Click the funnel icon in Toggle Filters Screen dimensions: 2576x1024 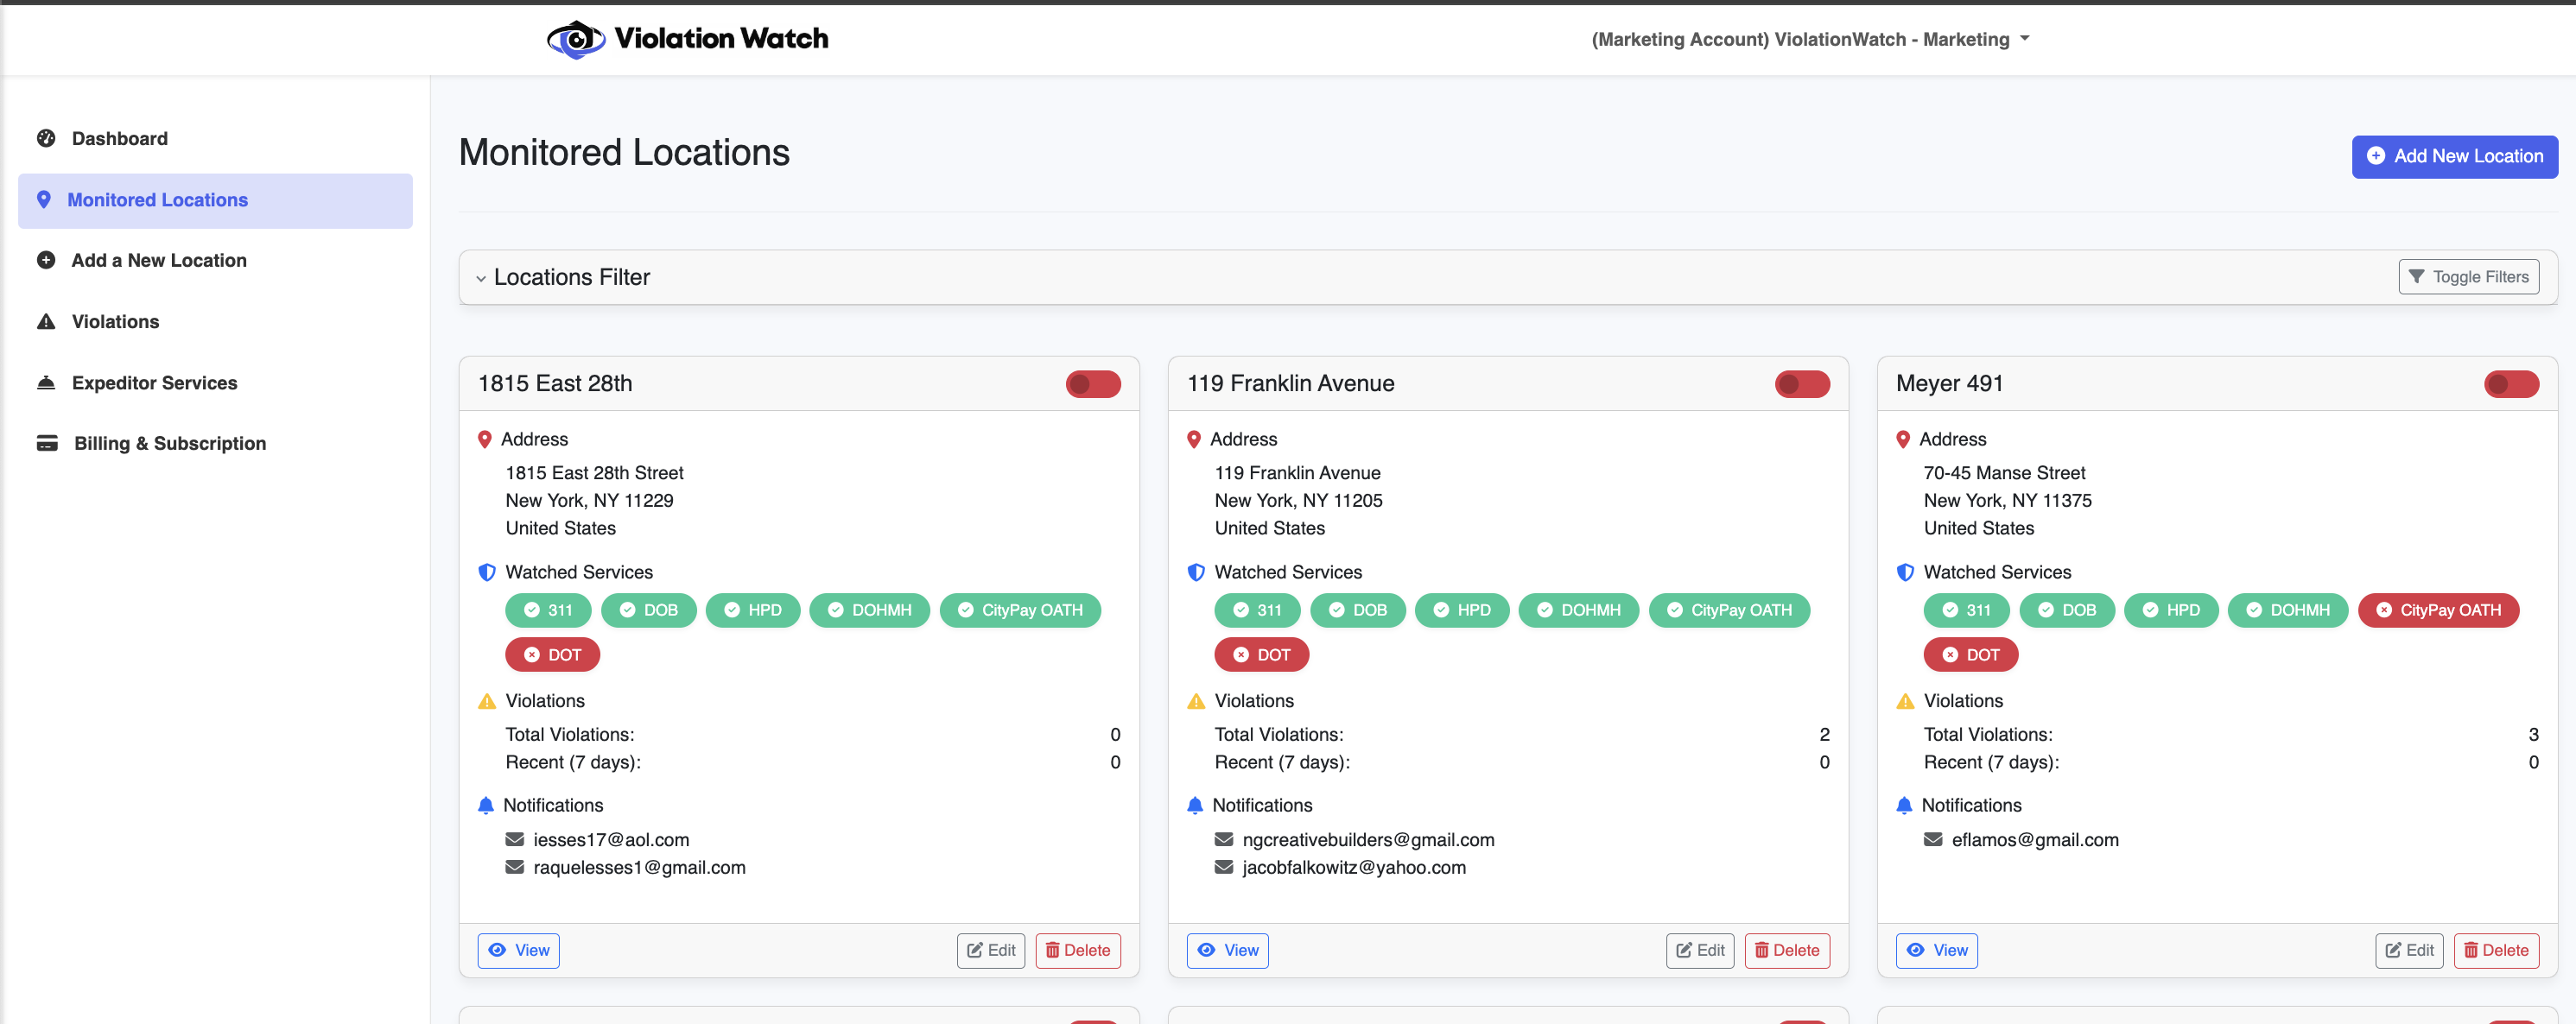[2416, 277]
